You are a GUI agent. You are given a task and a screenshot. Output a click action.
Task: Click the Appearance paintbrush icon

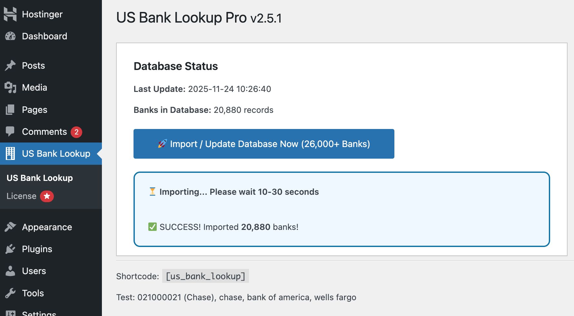pos(10,227)
